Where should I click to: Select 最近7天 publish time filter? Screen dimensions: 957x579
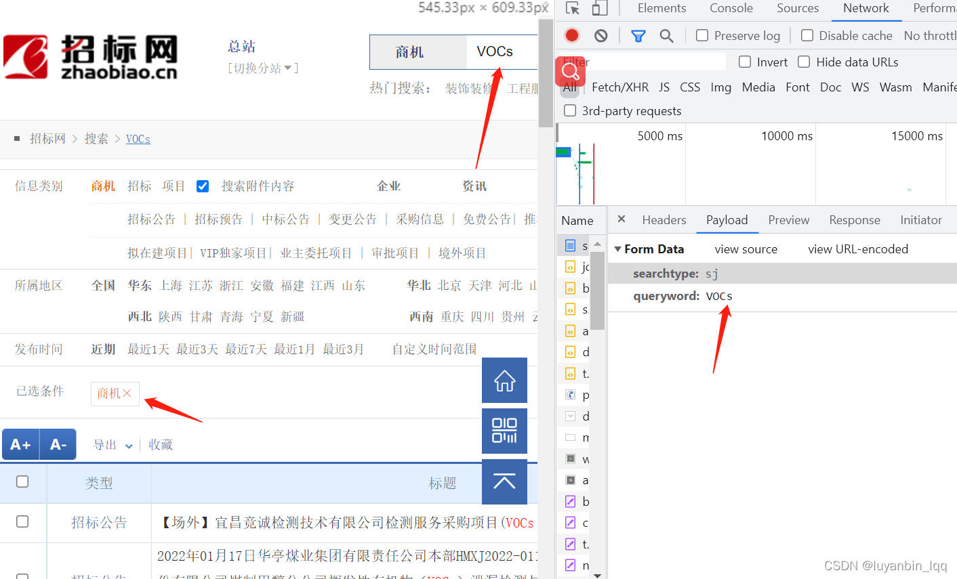click(x=246, y=349)
